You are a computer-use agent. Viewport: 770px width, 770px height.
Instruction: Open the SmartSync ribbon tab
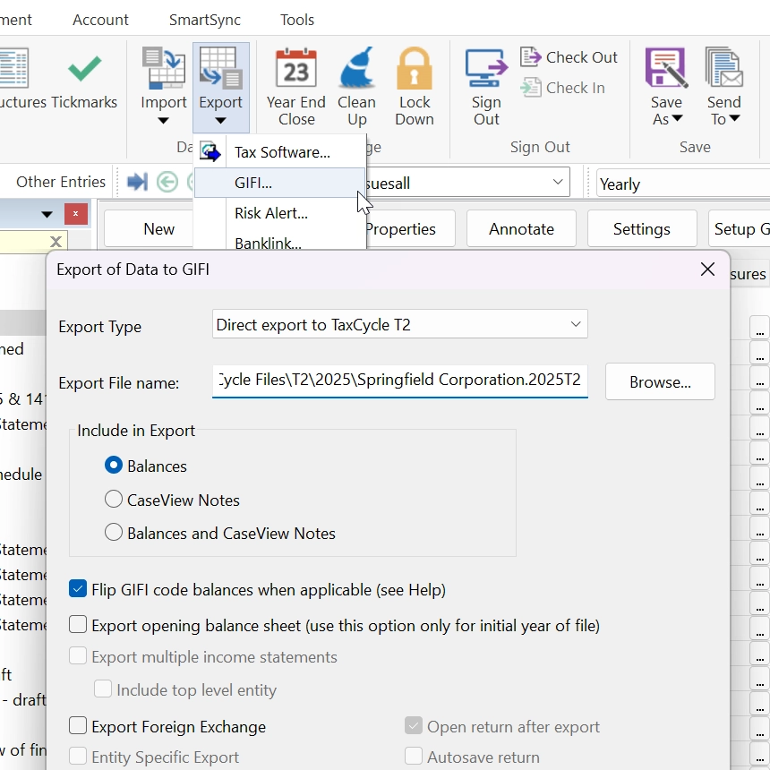coord(205,20)
